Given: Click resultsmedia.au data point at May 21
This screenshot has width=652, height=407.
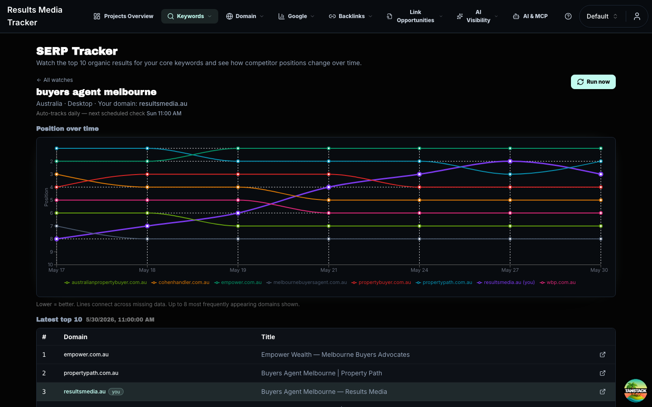Looking at the screenshot, I should coord(329,187).
